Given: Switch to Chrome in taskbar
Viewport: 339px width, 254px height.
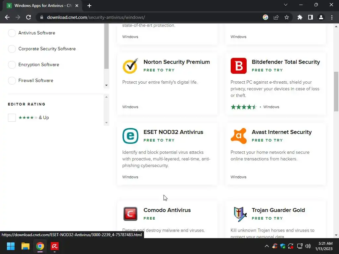Looking at the screenshot, I should 40,246.
